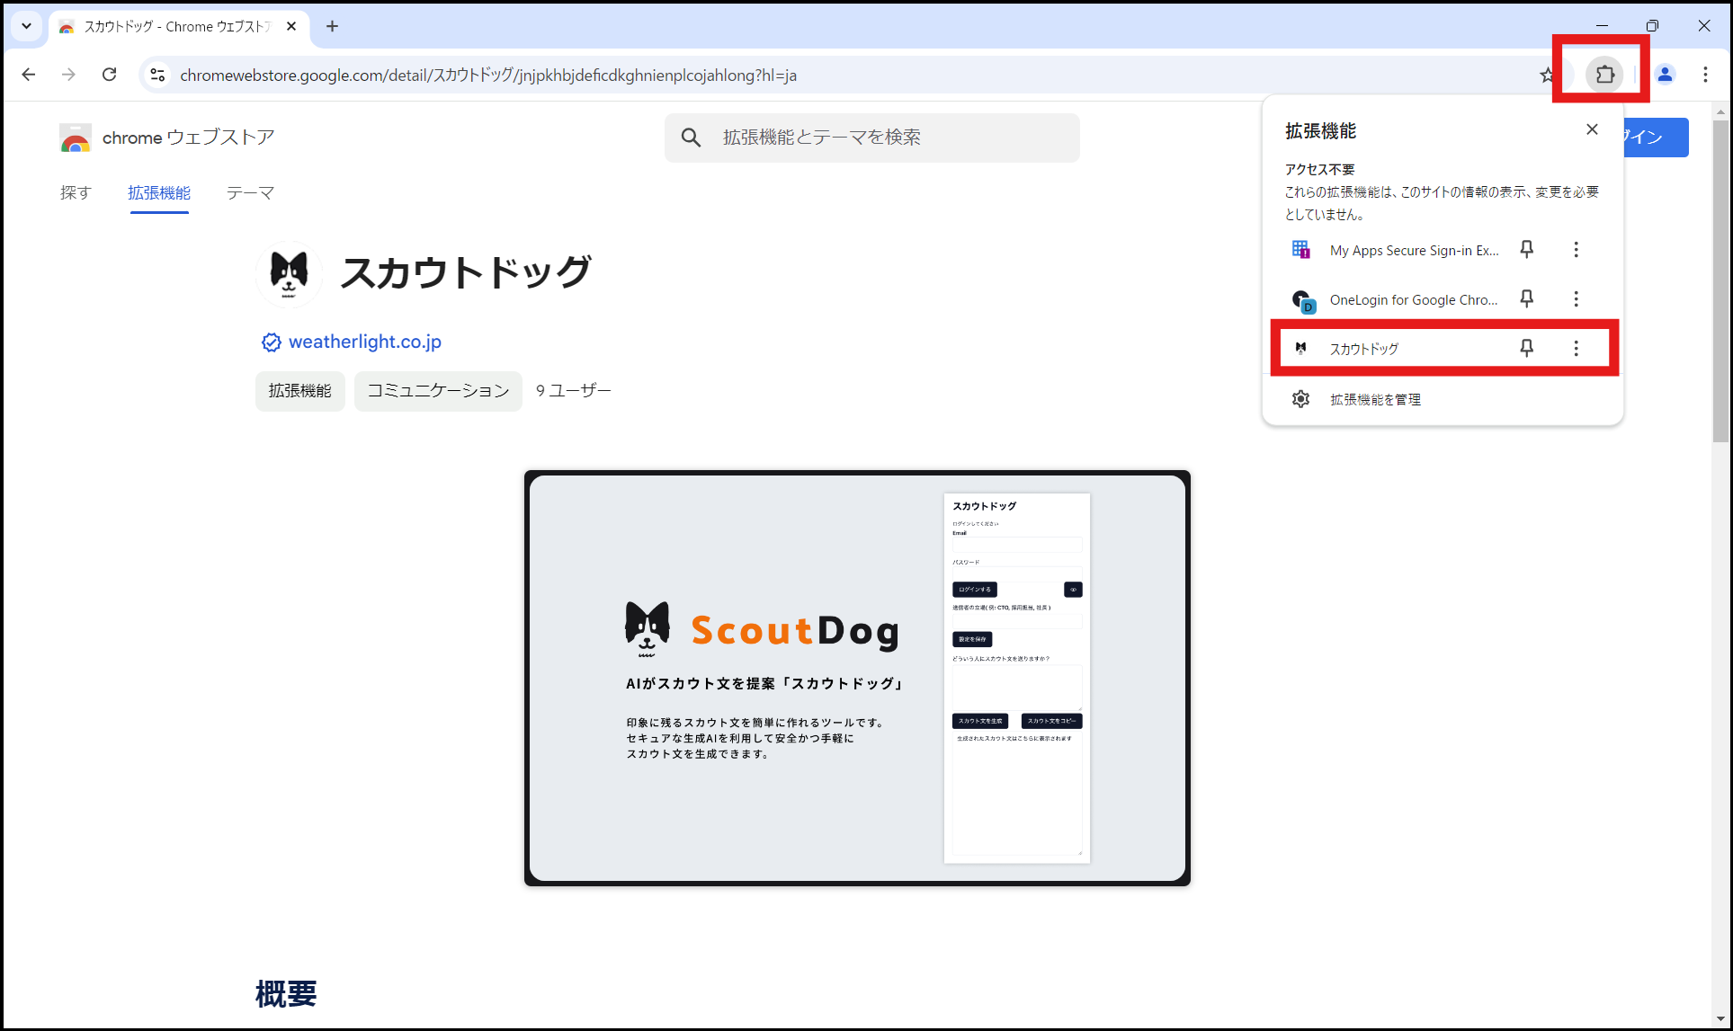Switch to the テーマ tab
The image size is (1733, 1031).
[250, 192]
